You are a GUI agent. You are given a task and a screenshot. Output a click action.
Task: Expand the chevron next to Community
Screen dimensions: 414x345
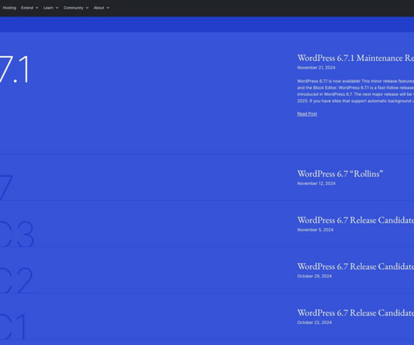click(x=87, y=8)
